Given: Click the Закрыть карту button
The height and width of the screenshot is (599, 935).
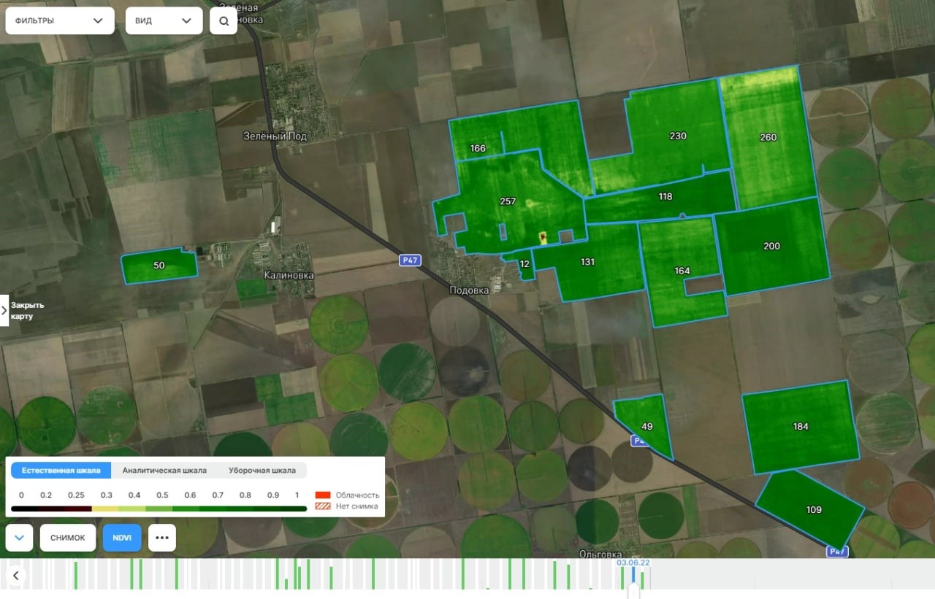Looking at the screenshot, I should pyautogui.click(x=28, y=310).
